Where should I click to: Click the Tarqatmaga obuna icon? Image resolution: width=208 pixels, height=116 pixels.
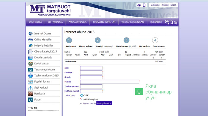click(30, 70)
